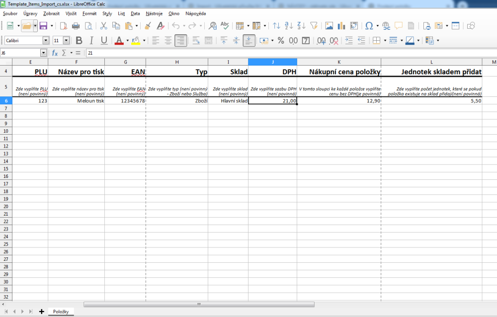497x317 pixels.
Task: Click Add Decimal Place button
Action: click(x=322, y=41)
